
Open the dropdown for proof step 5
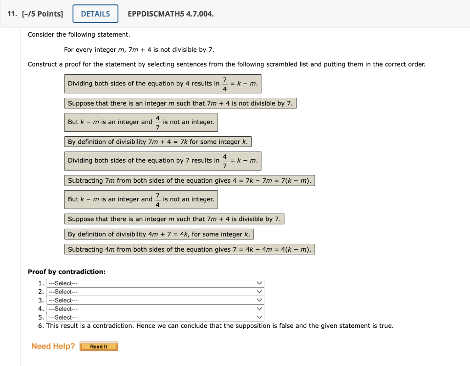156,317
